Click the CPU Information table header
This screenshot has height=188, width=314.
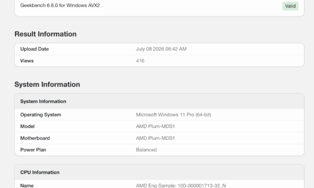click(x=159, y=172)
